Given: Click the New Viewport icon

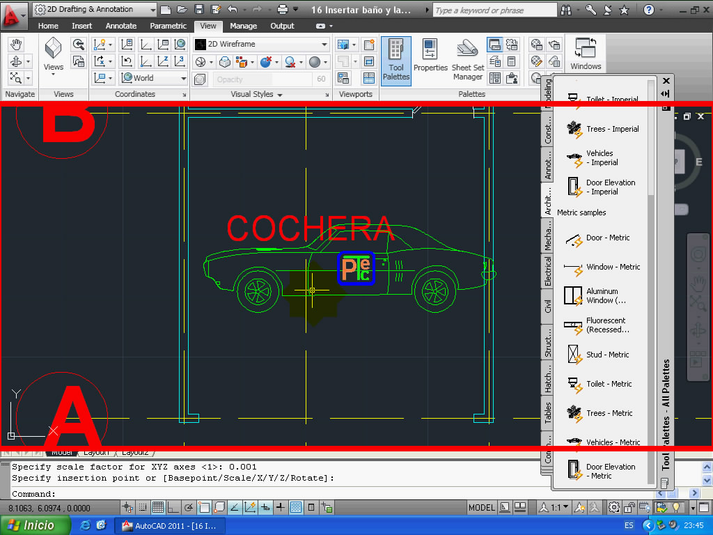Looking at the screenshot, I should (x=369, y=45).
